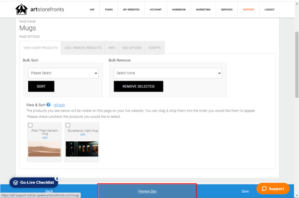This screenshot has width=299, height=198.
Task: Open the ASF menu item
Action: tap(92, 10)
